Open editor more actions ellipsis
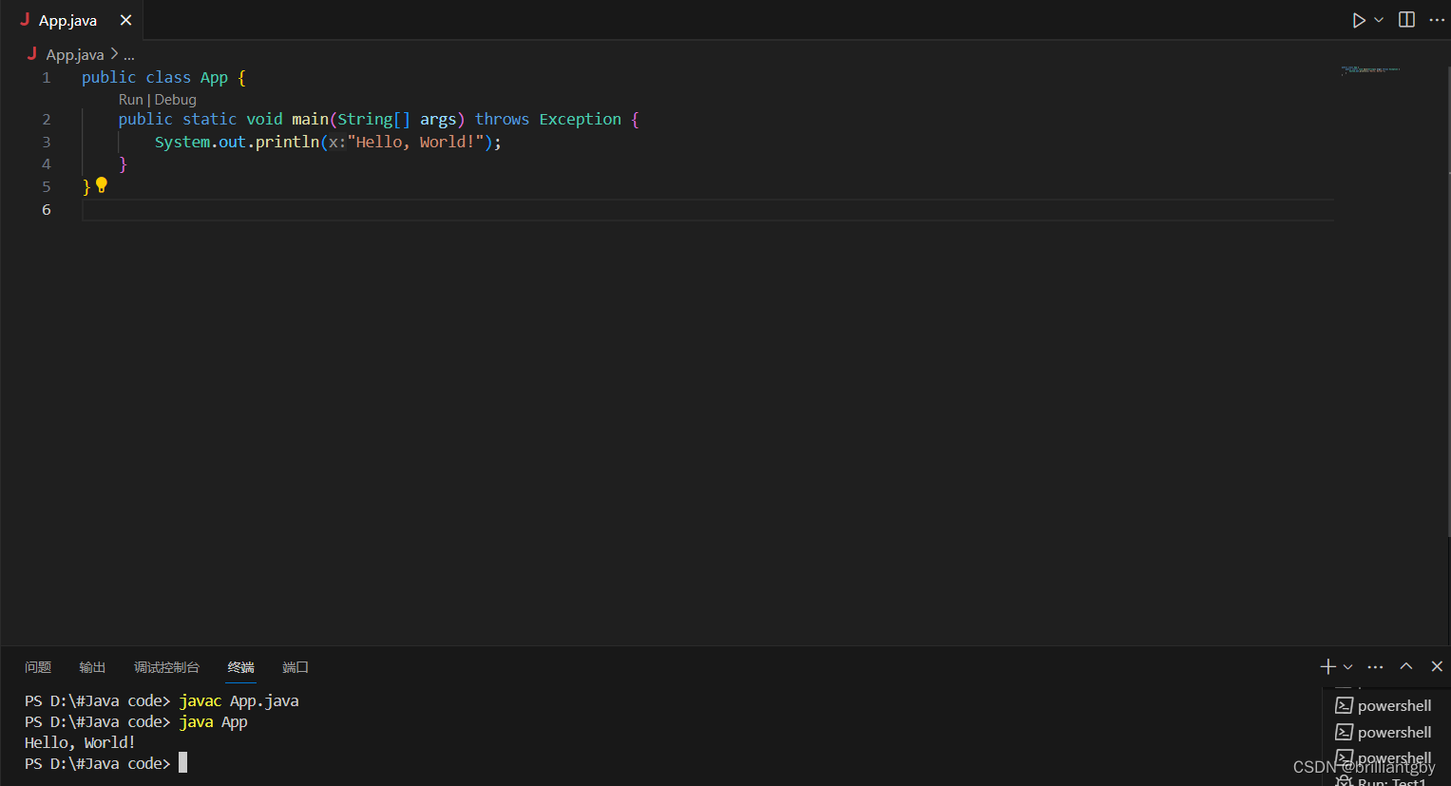The height and width of the screenshot is (786, 1451). coord(1436,19)
